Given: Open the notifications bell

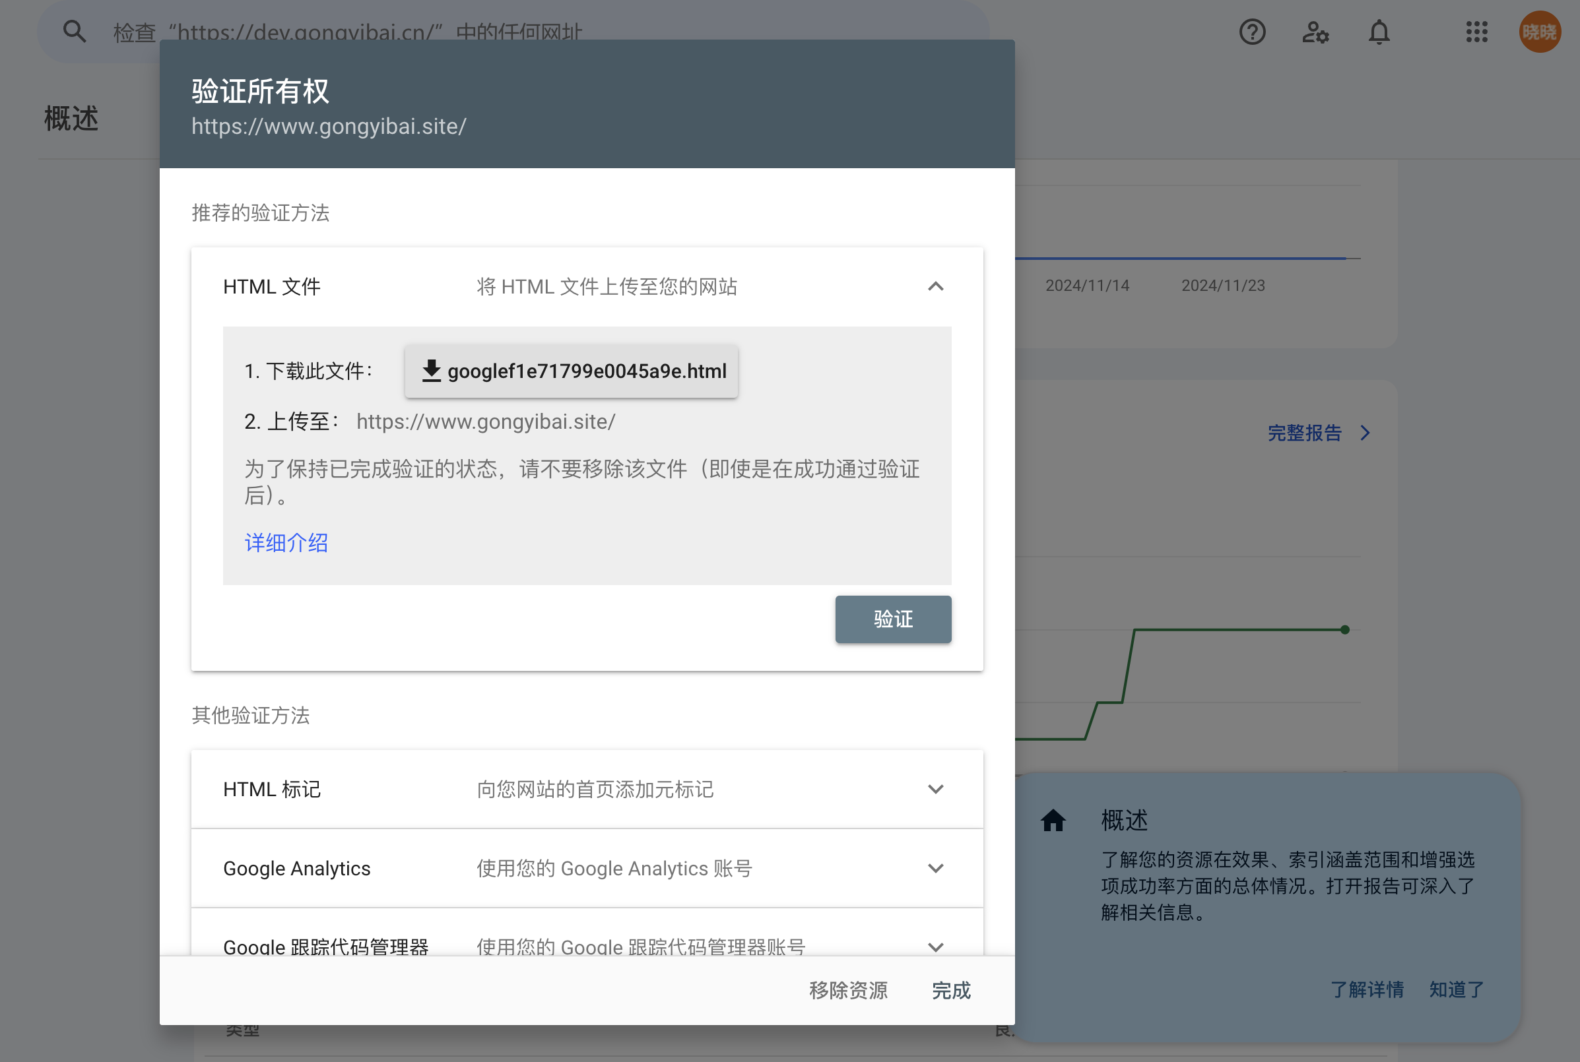Looking at the screenshot, I should point(1379,32).
